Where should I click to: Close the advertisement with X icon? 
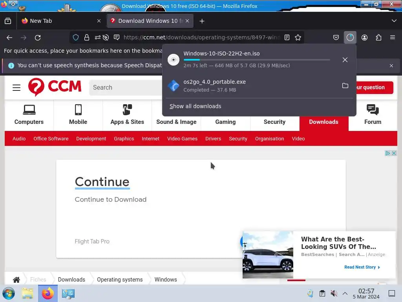click(394, 153)
